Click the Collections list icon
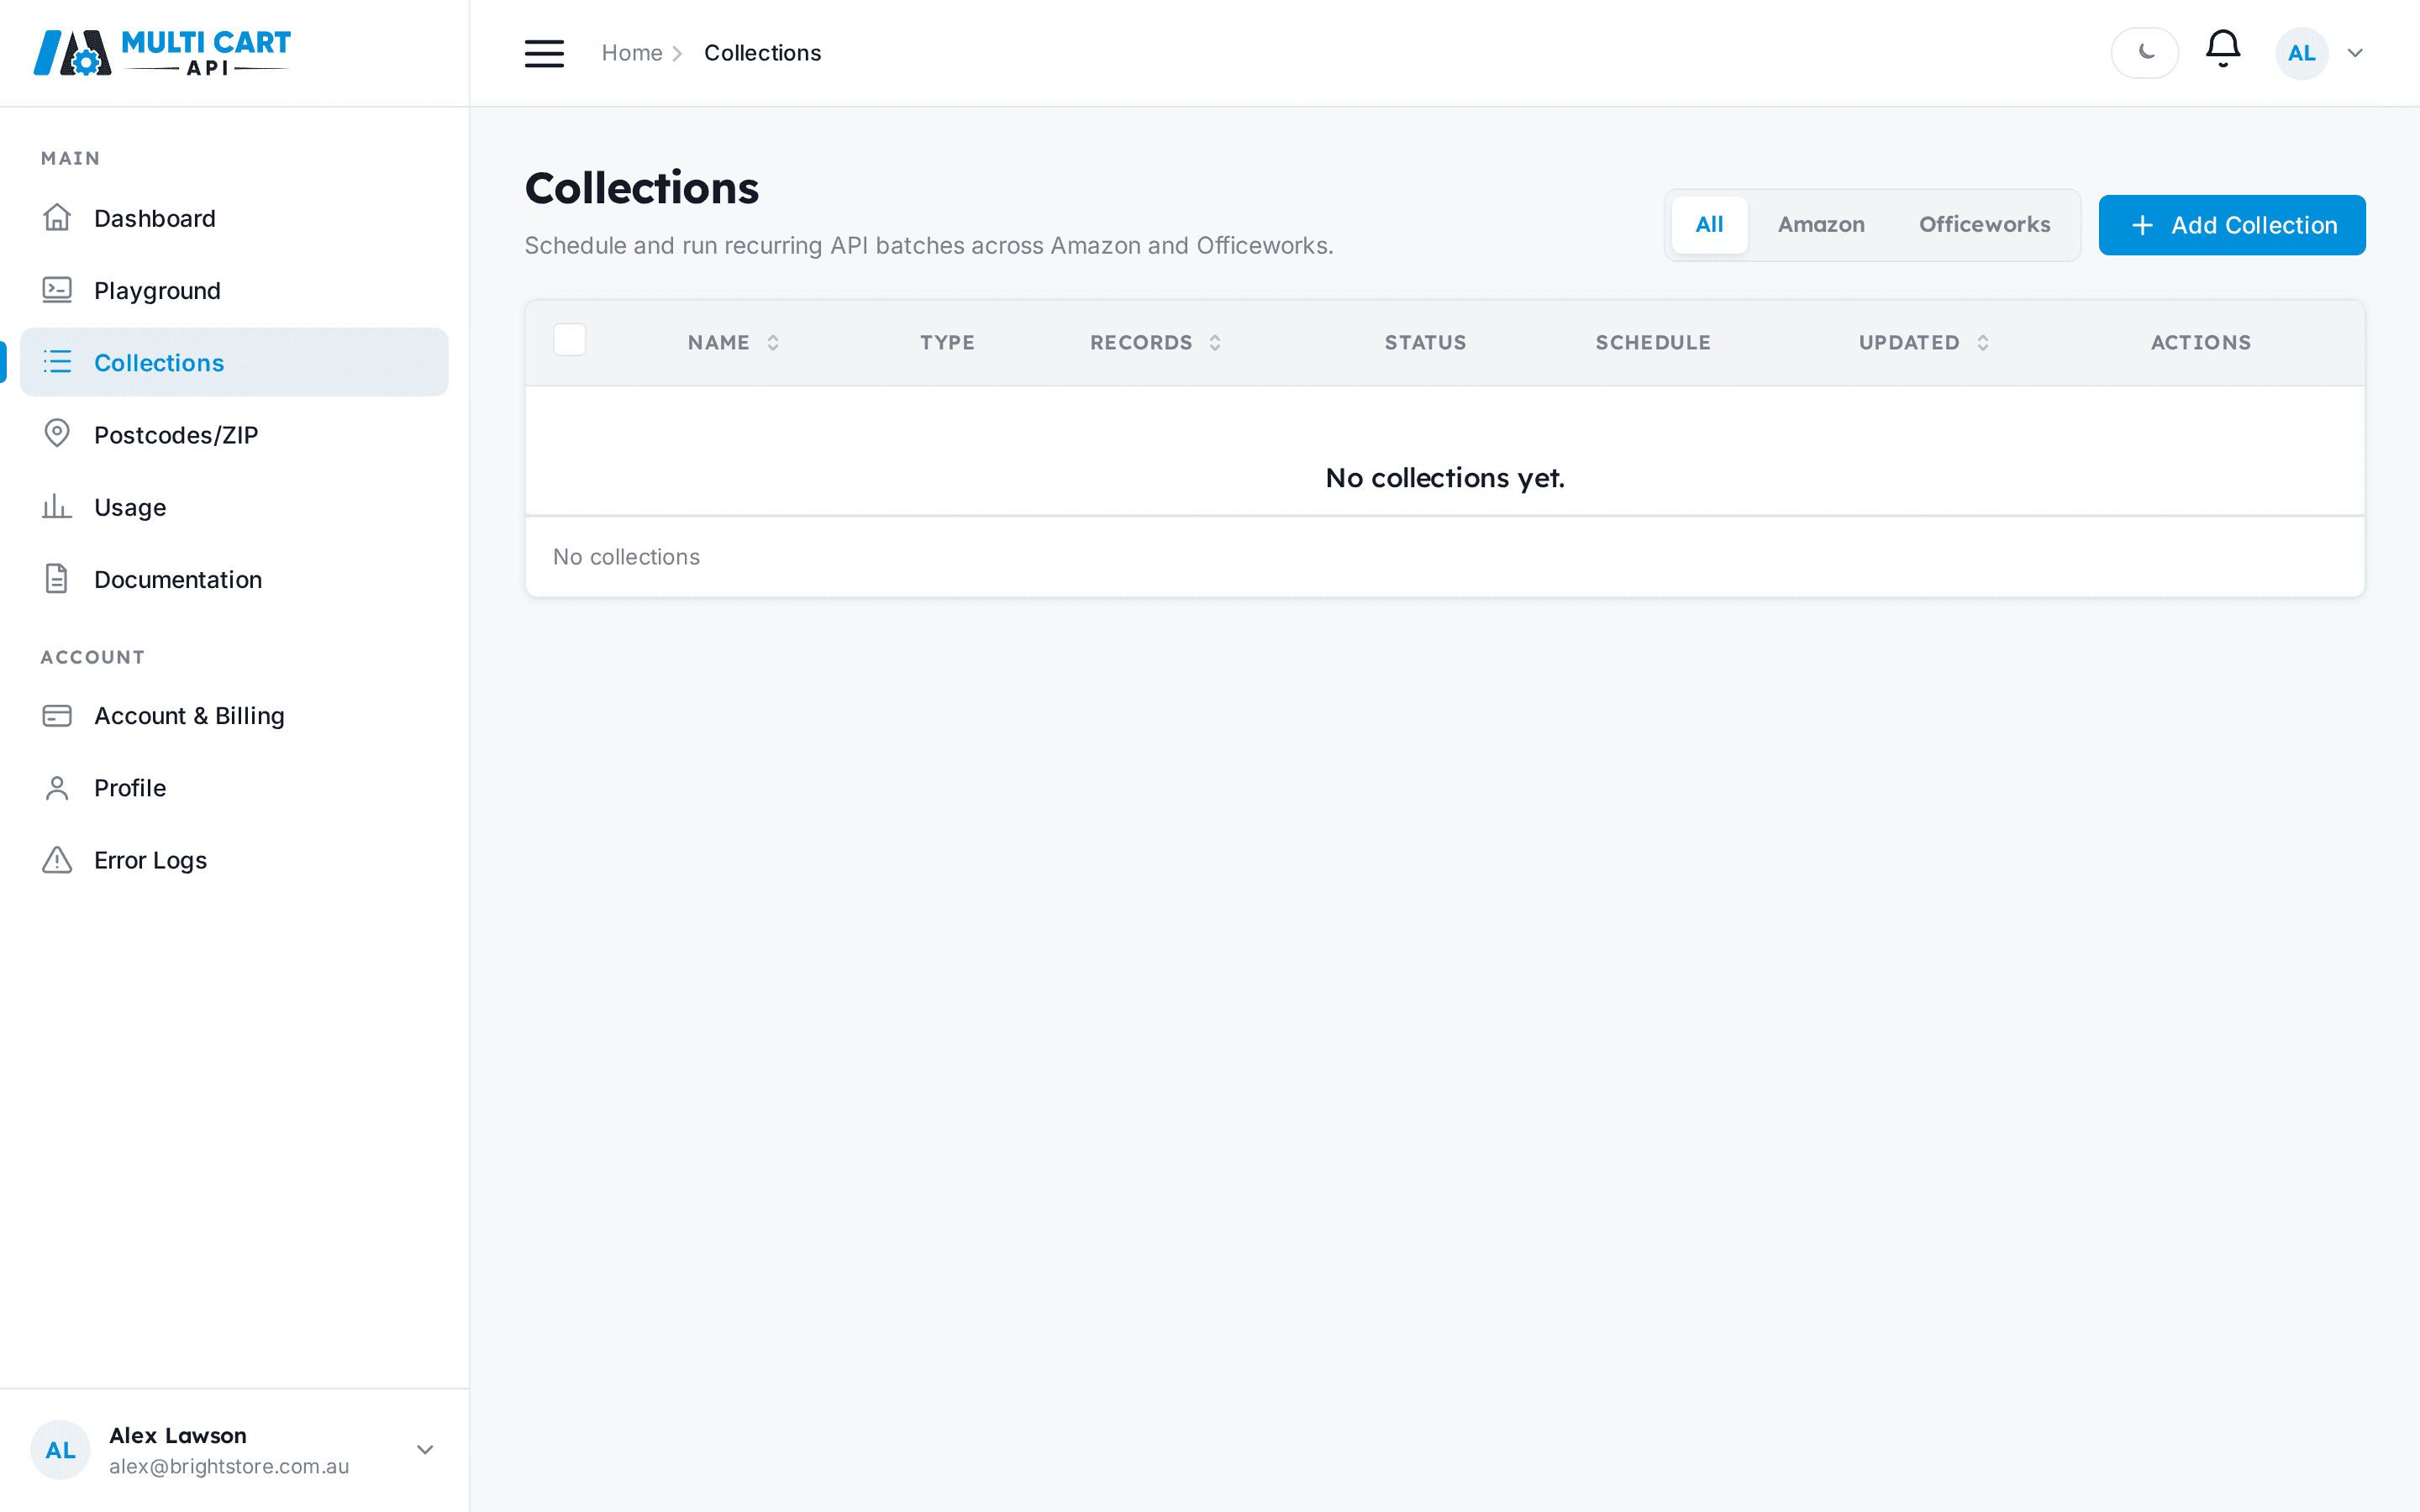 click(x=57, y=362)
